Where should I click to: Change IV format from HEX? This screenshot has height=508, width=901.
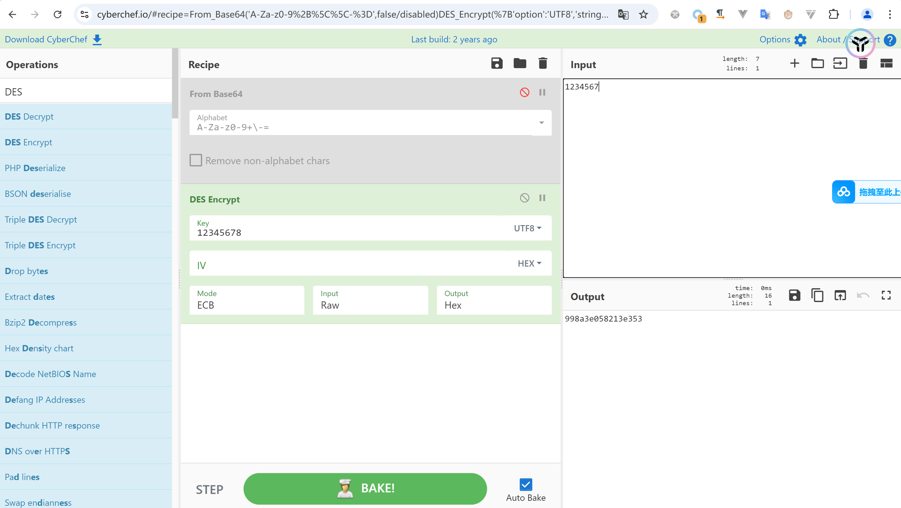point(529,263)
